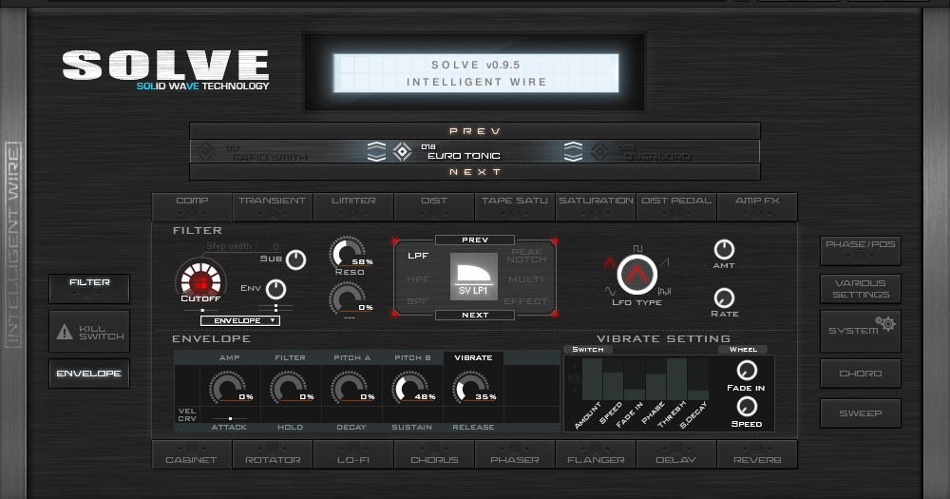Click the Reso knob showing 58%

347,252
